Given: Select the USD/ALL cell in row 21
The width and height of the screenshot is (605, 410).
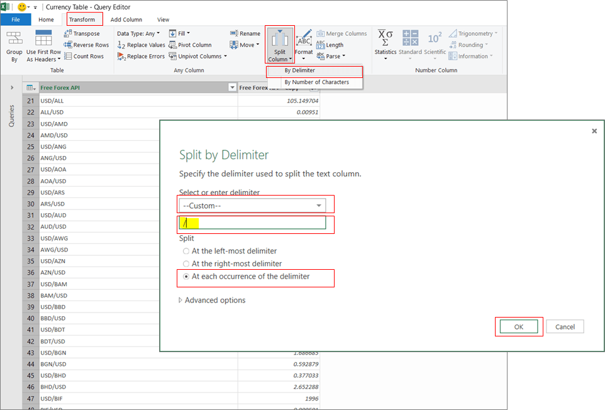Looking at the screenshot, I should (138, 101).
